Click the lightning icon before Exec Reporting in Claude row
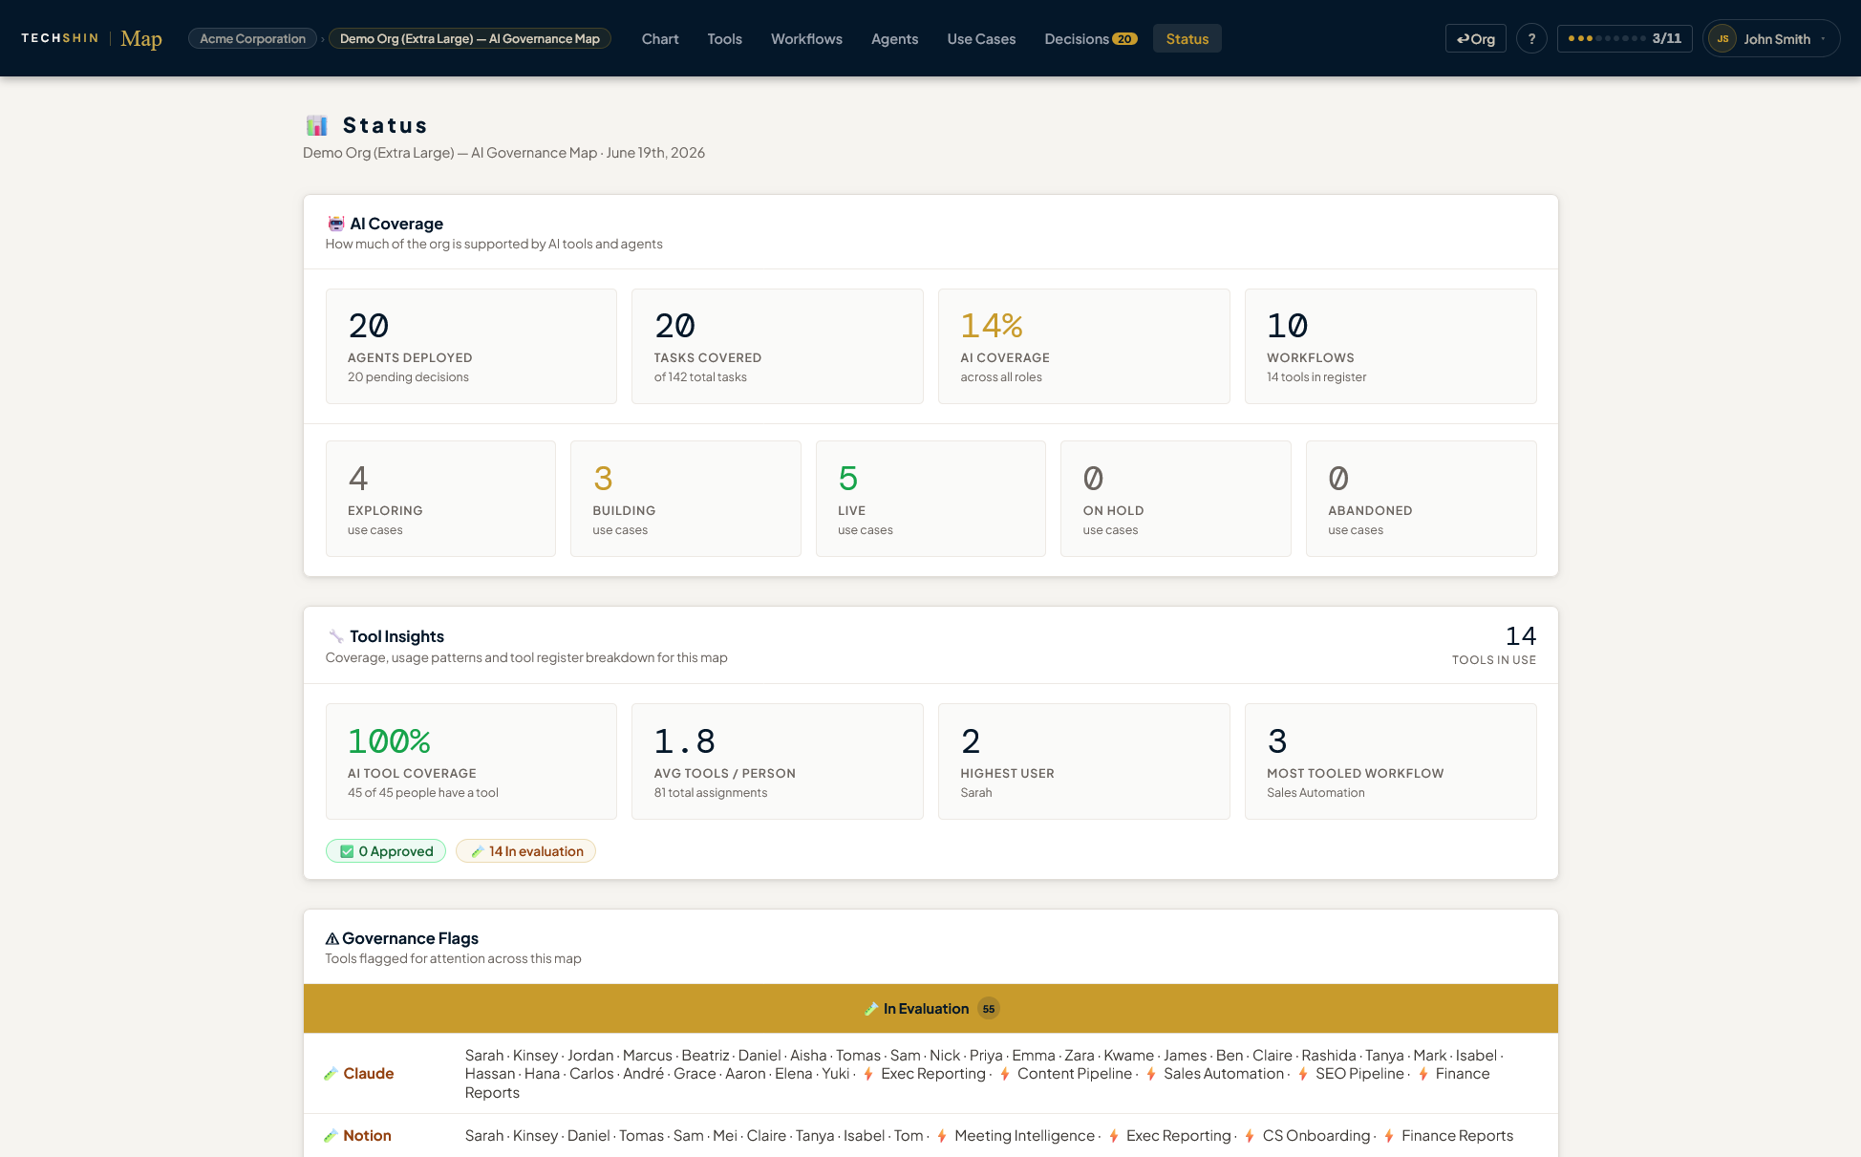 click(868, 1074)
